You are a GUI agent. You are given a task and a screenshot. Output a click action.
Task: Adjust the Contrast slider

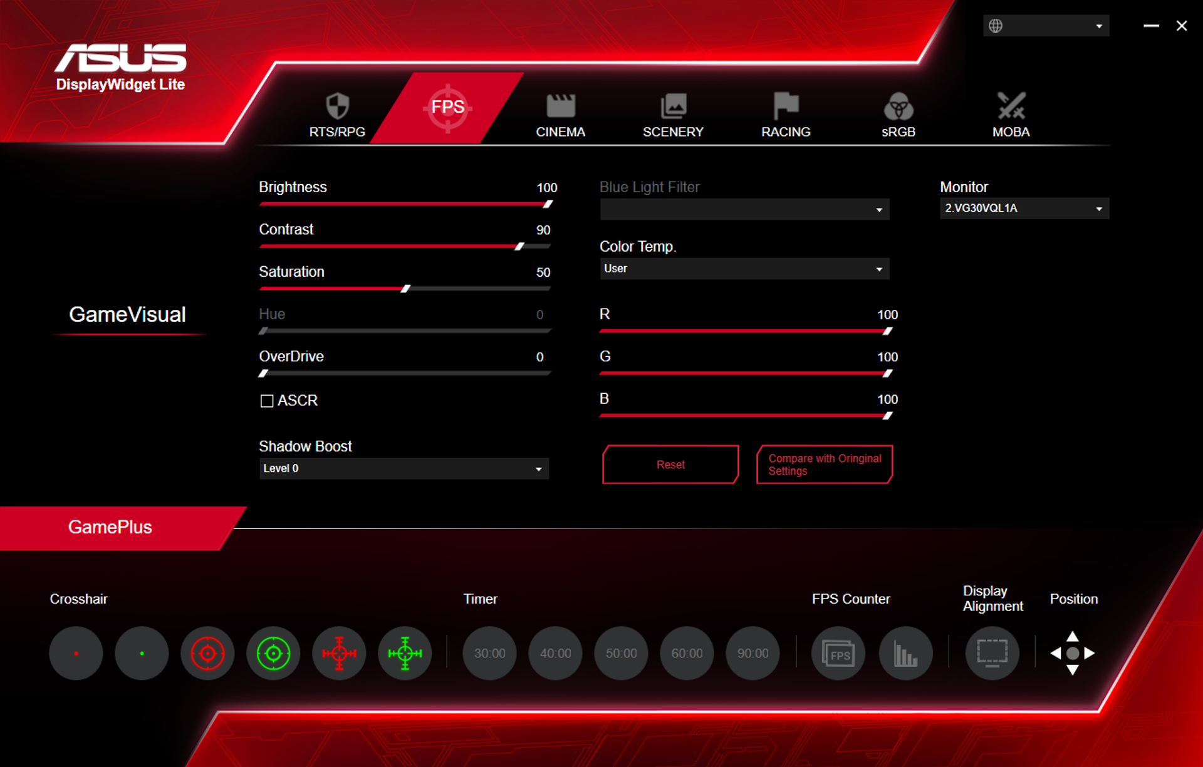405,247
